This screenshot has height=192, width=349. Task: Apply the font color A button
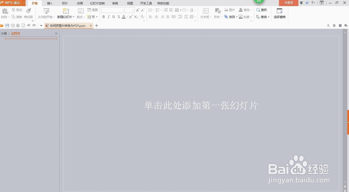[124, 17]
